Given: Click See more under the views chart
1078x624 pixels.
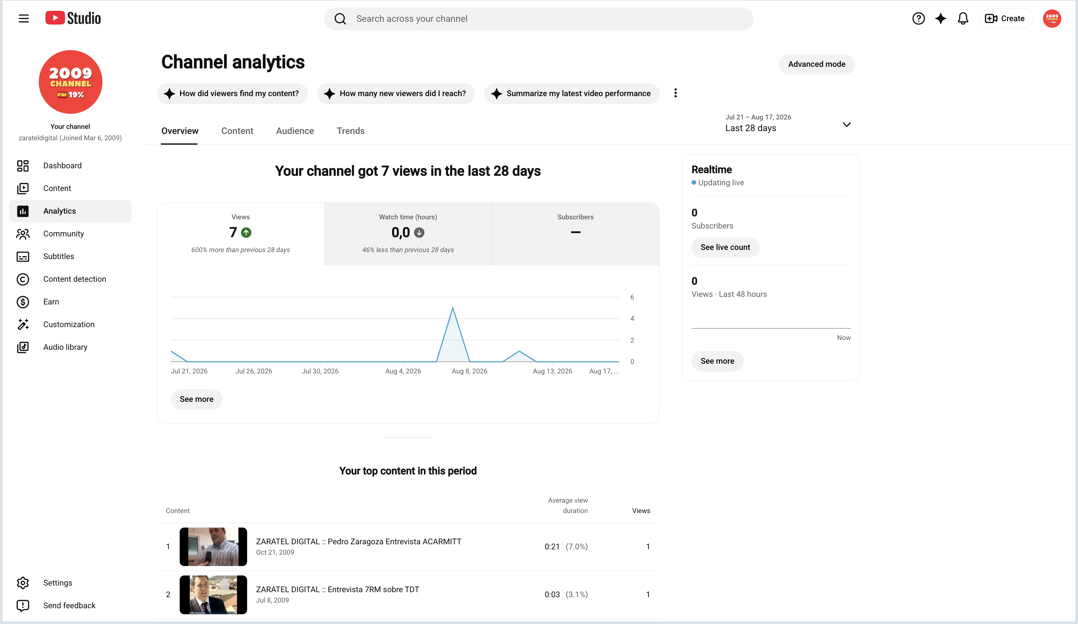Looking at the screenshot, I should [196, 399].
